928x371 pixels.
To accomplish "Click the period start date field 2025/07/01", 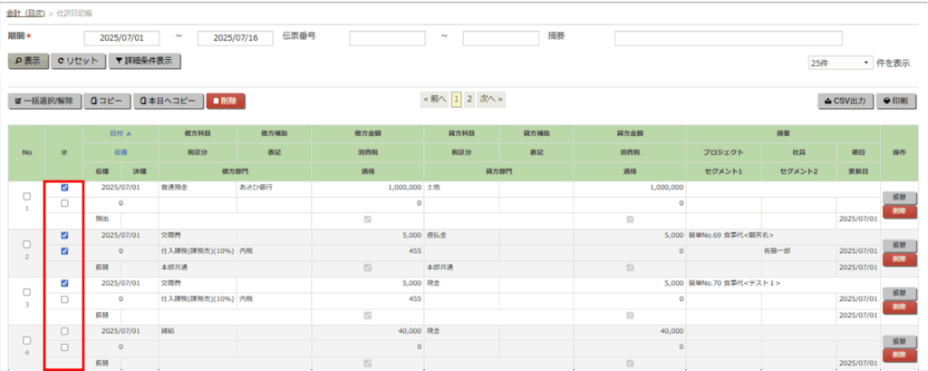I will 122,38.
